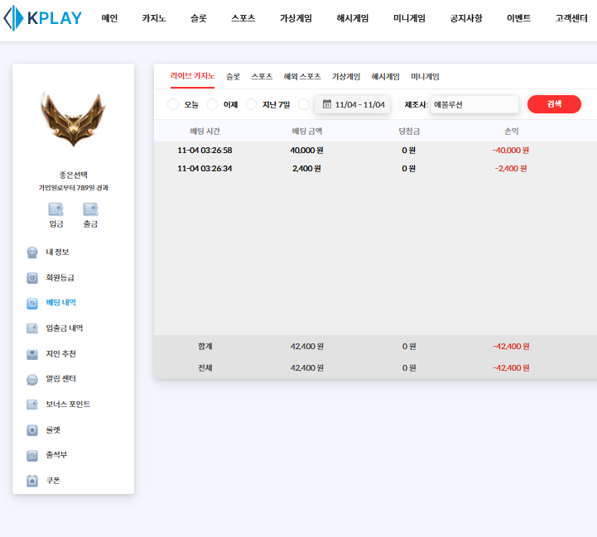Viewport: 597px width, 537px height.
Task: Open 내 정보 via its sidebar icon
Action: (32, 252)
